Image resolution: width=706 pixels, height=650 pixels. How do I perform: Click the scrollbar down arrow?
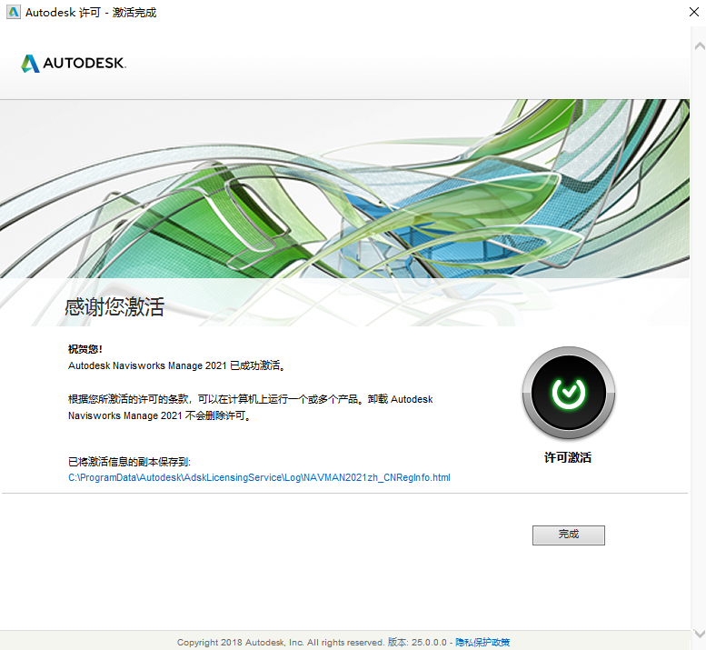point(698,634)
